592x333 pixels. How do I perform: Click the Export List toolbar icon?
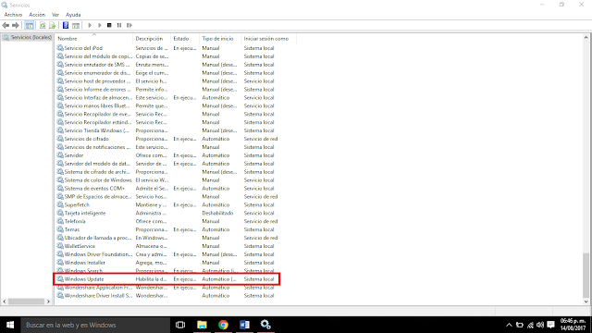pyautogui.click(x=53, y=25)
